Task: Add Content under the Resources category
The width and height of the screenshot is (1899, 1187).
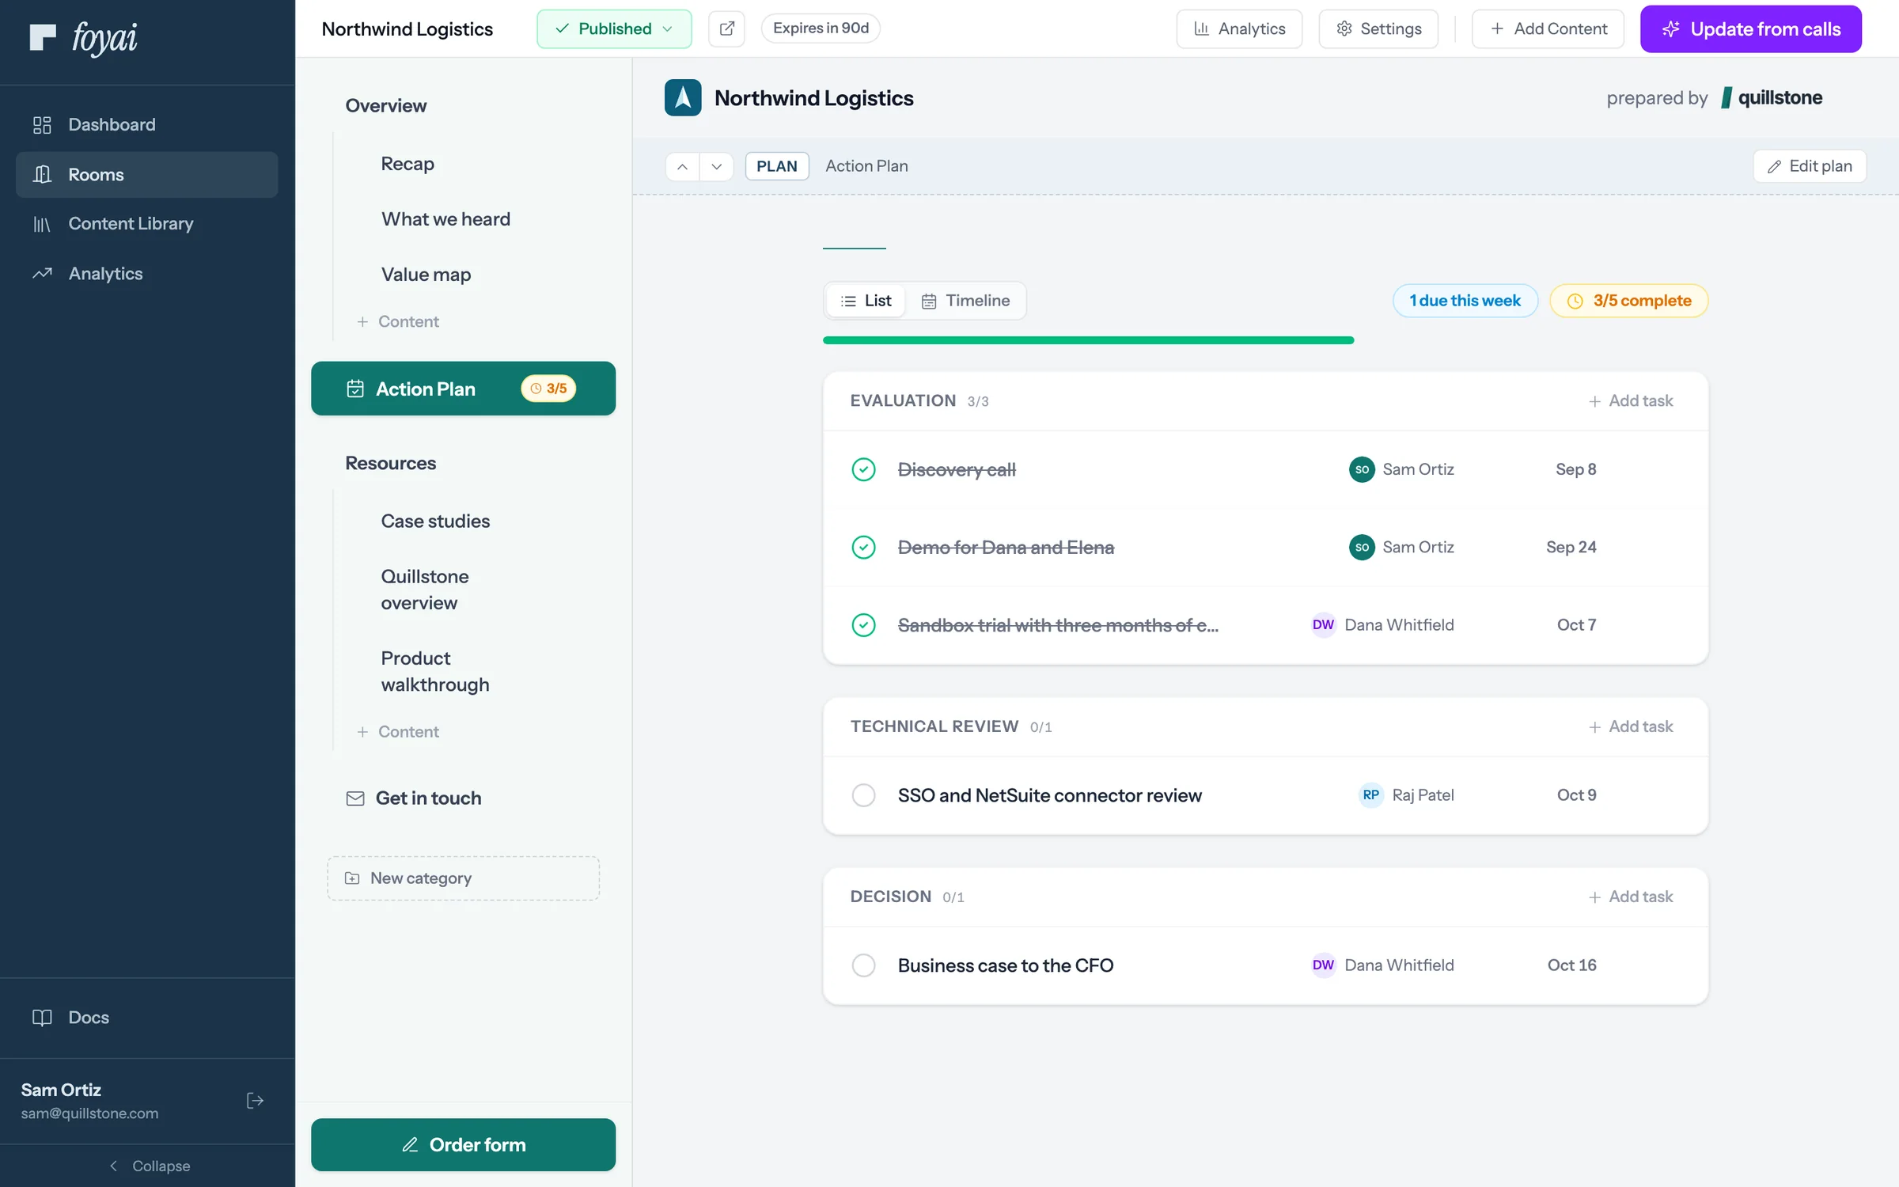Action: click(398, 732)
